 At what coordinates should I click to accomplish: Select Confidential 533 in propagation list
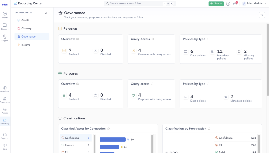coord(236,138)
